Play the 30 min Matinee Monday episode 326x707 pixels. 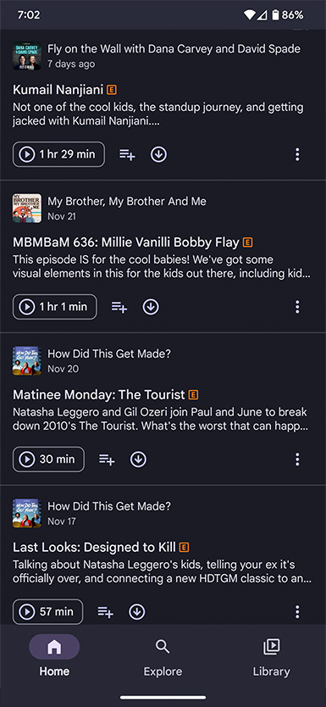coord(48,459)
